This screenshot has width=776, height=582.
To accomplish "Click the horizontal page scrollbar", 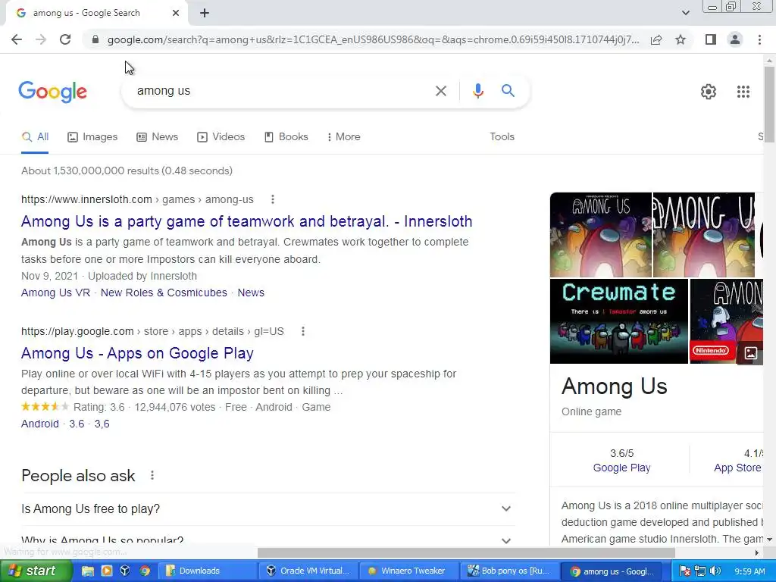I will tap(466, 552).
